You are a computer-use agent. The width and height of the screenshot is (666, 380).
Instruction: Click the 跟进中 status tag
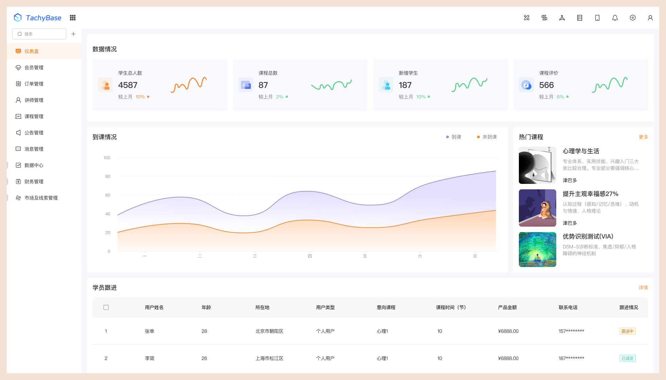point(628,331)
